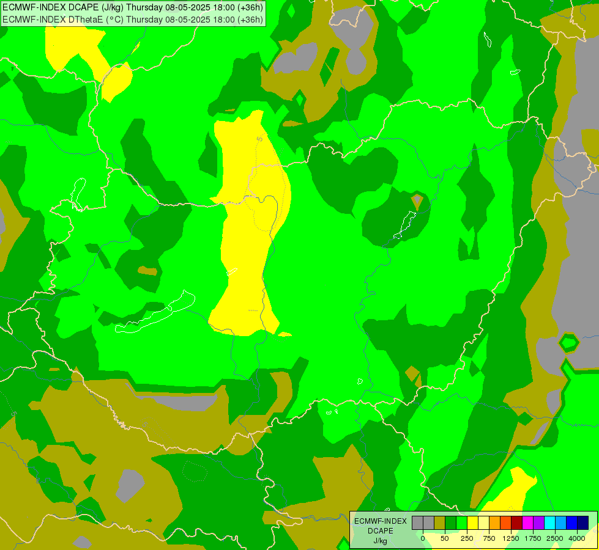Image resolution: width=599 pixels, height=550 pixels.
Task: Select the purple legend swatch
Action: tap(538, 523)
